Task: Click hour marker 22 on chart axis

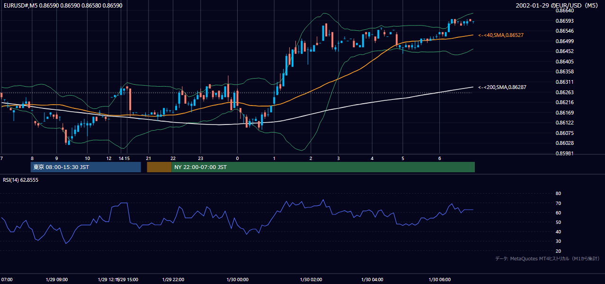Action: point(173,158)
